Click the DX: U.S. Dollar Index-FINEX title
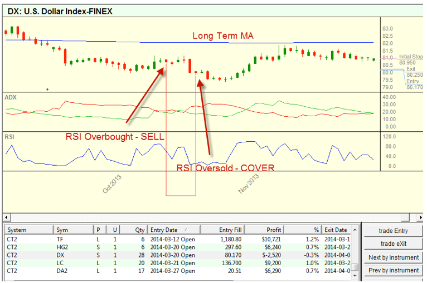 click(x=60, y=11)
